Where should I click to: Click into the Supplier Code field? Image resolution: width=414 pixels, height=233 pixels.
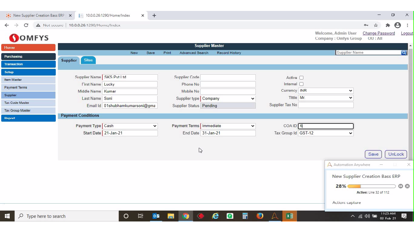pyautogui.click(x=228, y=77)
